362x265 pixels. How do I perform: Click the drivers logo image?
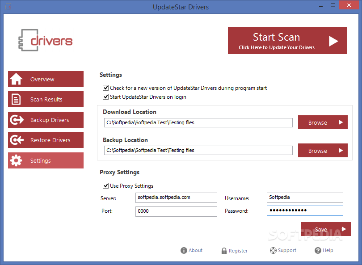point(45,40)
